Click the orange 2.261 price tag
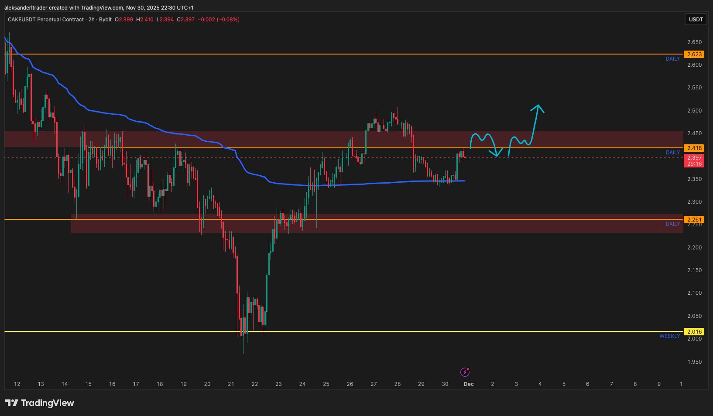Viewport: 713px width, 416px height. (x=694, y=220)
